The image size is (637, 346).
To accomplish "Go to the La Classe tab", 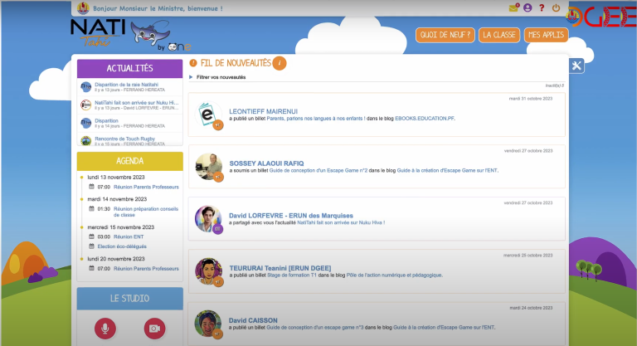I will point(499,35).
